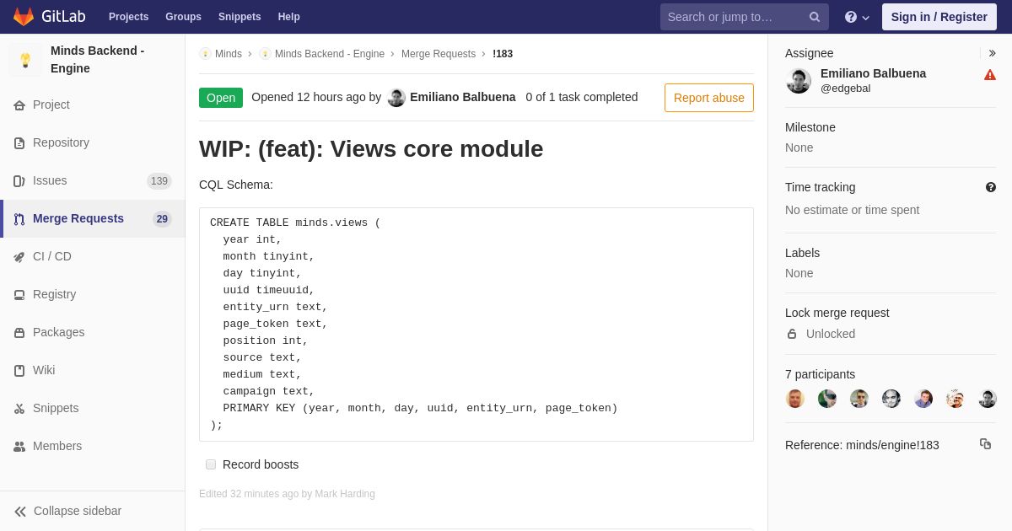This screenshot has width=1012, height=531.
Task: Click the Collapse sidebar double-chevron icon
Action: coord(20,512)
